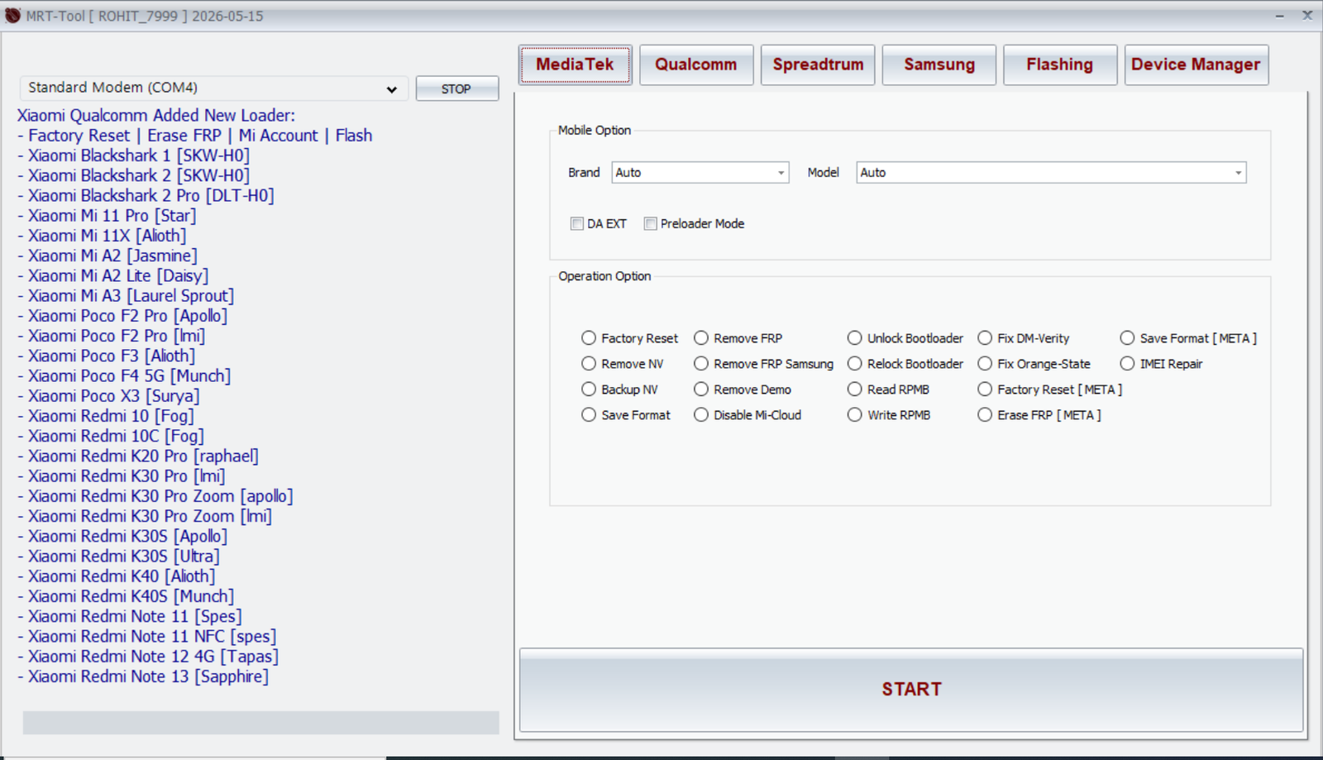Select the Remove FRP operation
Image resolution: width=1323 pixels, height=760 pixels.
[x=701, y=337]
